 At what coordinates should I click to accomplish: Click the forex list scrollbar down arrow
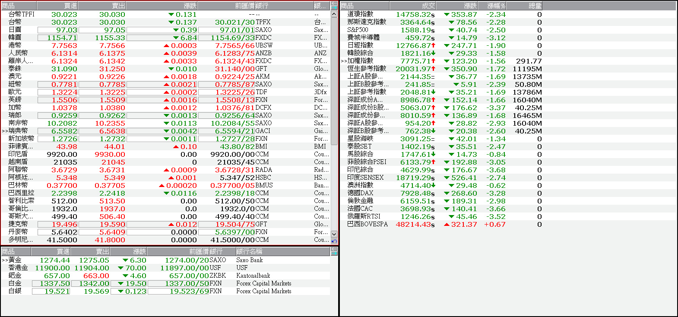click(x=334, y=234)
